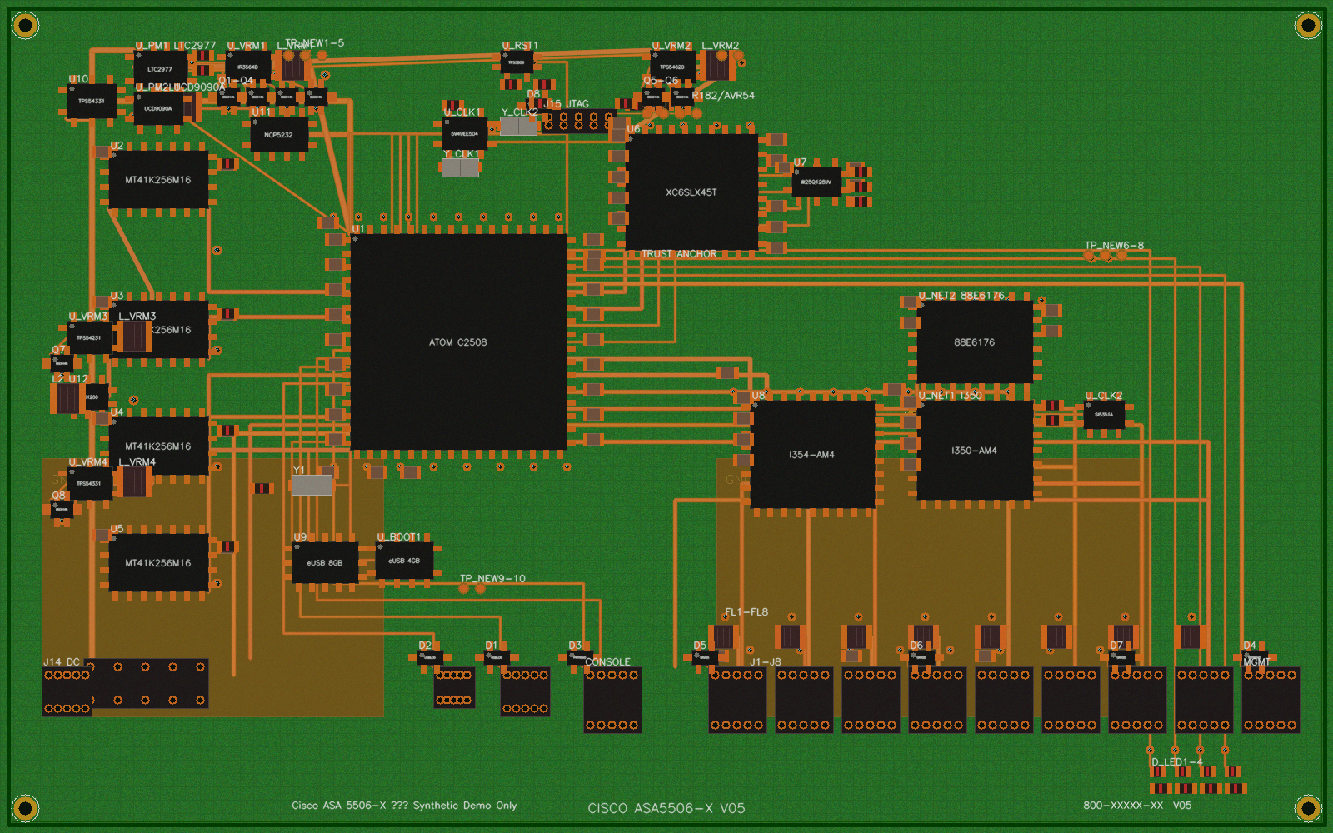Pick the JTAG pin header
The image size is (1333, 833).
point(579,122)
